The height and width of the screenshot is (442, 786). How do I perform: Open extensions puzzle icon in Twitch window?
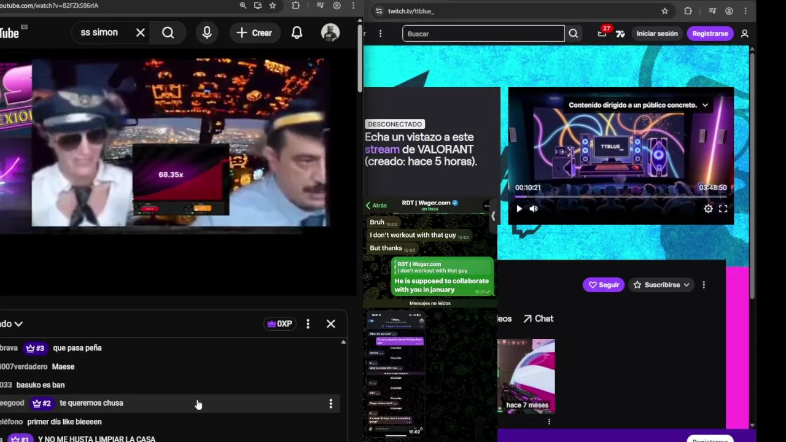(688, 11)
